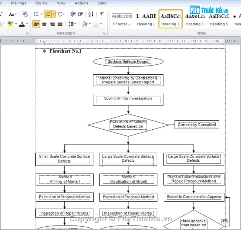Click the NO label text box

point(224,221)
